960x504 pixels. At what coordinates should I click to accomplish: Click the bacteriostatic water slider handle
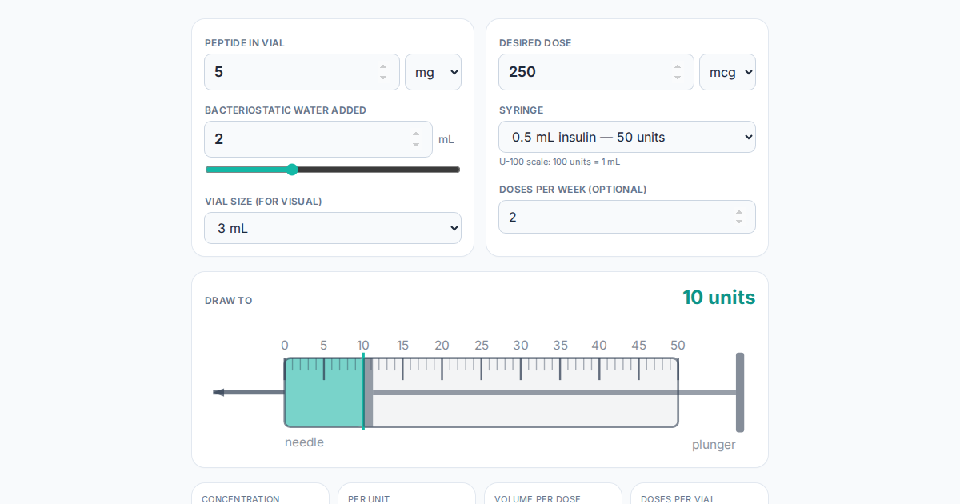point(292,170)
